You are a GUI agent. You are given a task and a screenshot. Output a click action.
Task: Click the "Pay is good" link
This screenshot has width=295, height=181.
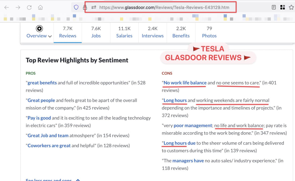point(39,118)
